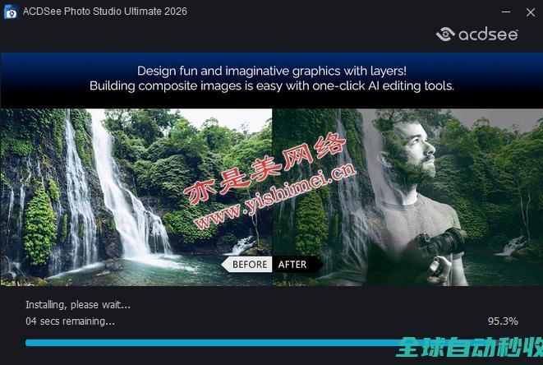Image resolution: width=543 pixels, height=365 pixels.
Task: Click the headline "Design fun and imaginative graphics"
Action: pyautogui.click(x=271, y=71)
